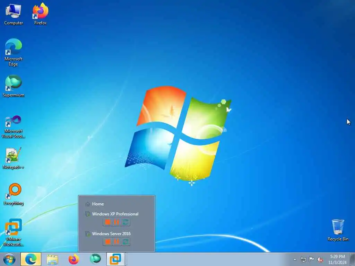This screenshot has width=355, height=266.
Task: Select the Recycle Bin icon
Action: 338,230
